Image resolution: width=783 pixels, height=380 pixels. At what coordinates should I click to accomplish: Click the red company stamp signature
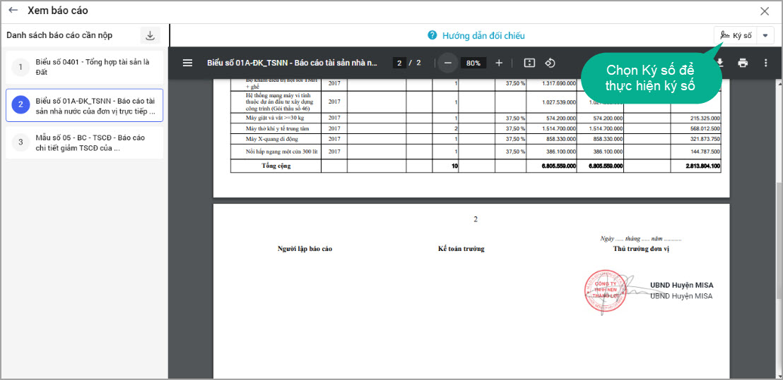point(605,291)
